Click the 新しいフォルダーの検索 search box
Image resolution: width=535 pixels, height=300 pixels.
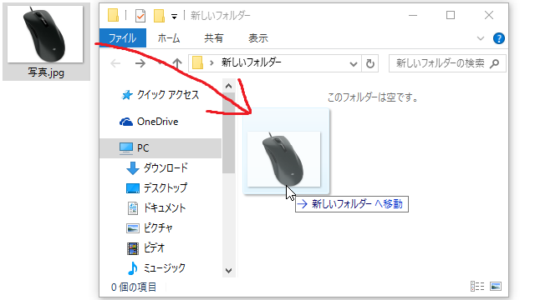pos(447,63)
